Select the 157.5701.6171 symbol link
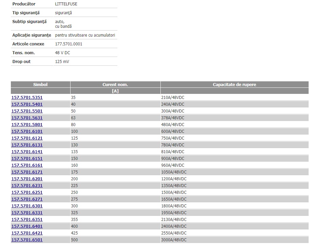Screen dimensions: 312x244 pos(27,172)
